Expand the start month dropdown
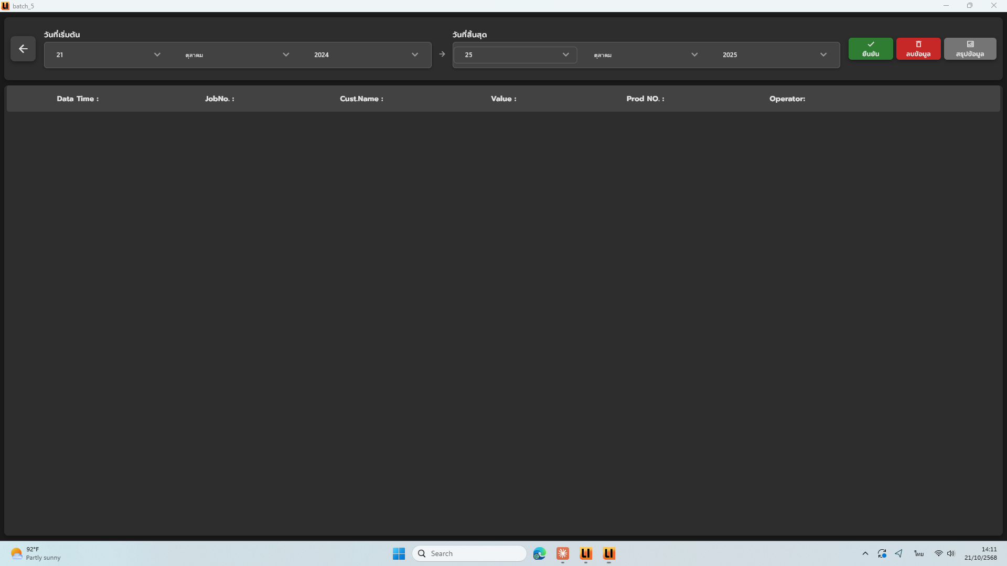Image resolution: width=1007 pixels, height=566 pixels. [237, 55]
